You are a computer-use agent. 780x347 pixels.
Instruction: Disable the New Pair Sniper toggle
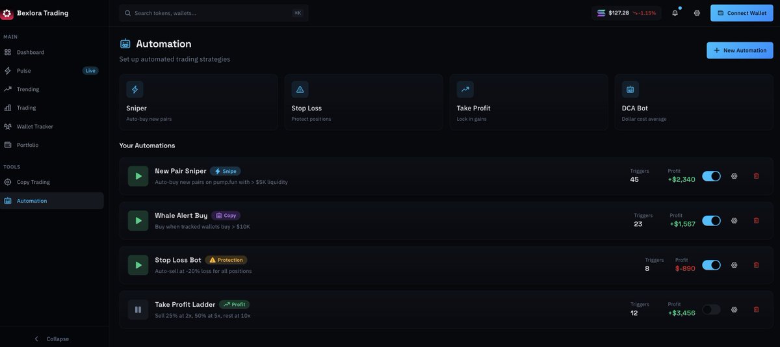tap(712, 176)
